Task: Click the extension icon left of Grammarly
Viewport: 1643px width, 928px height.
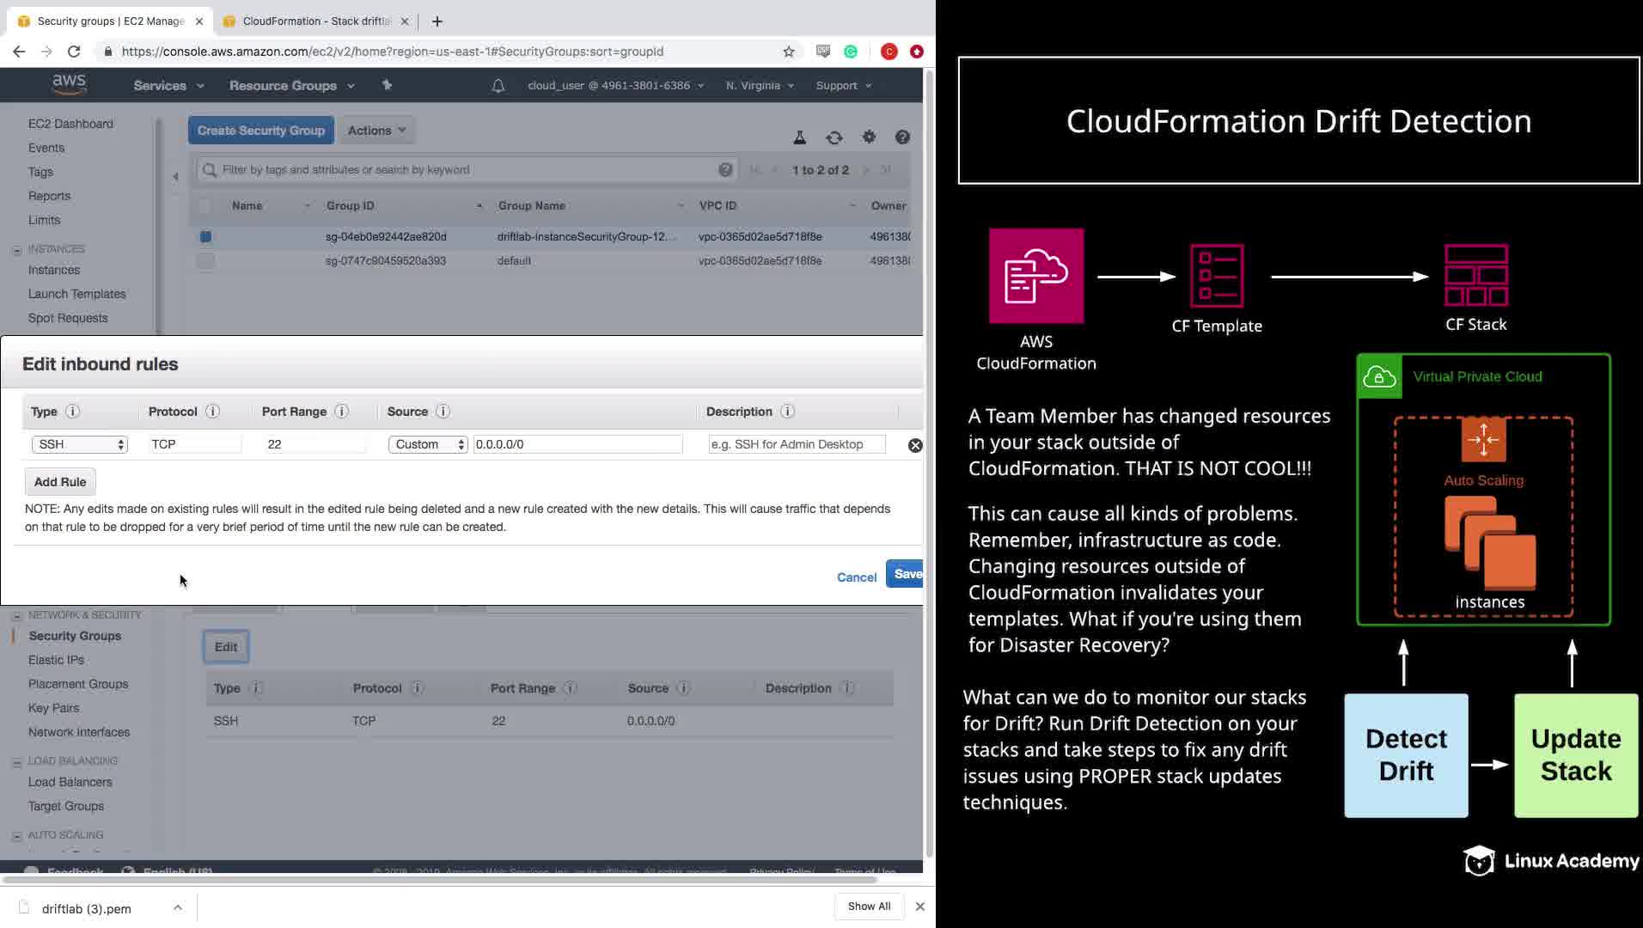Action: [823, 52]
